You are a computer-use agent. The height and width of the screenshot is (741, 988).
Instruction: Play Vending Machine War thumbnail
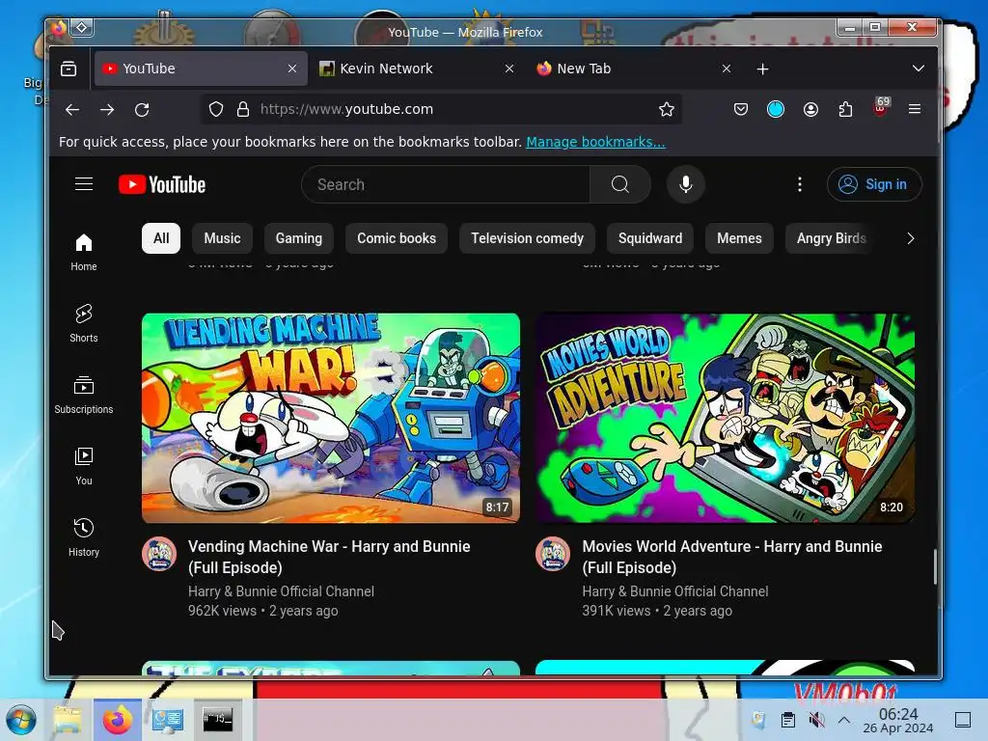[331, 419]
